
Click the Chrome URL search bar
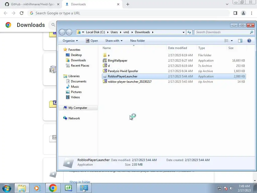click(x=129, y=13)
